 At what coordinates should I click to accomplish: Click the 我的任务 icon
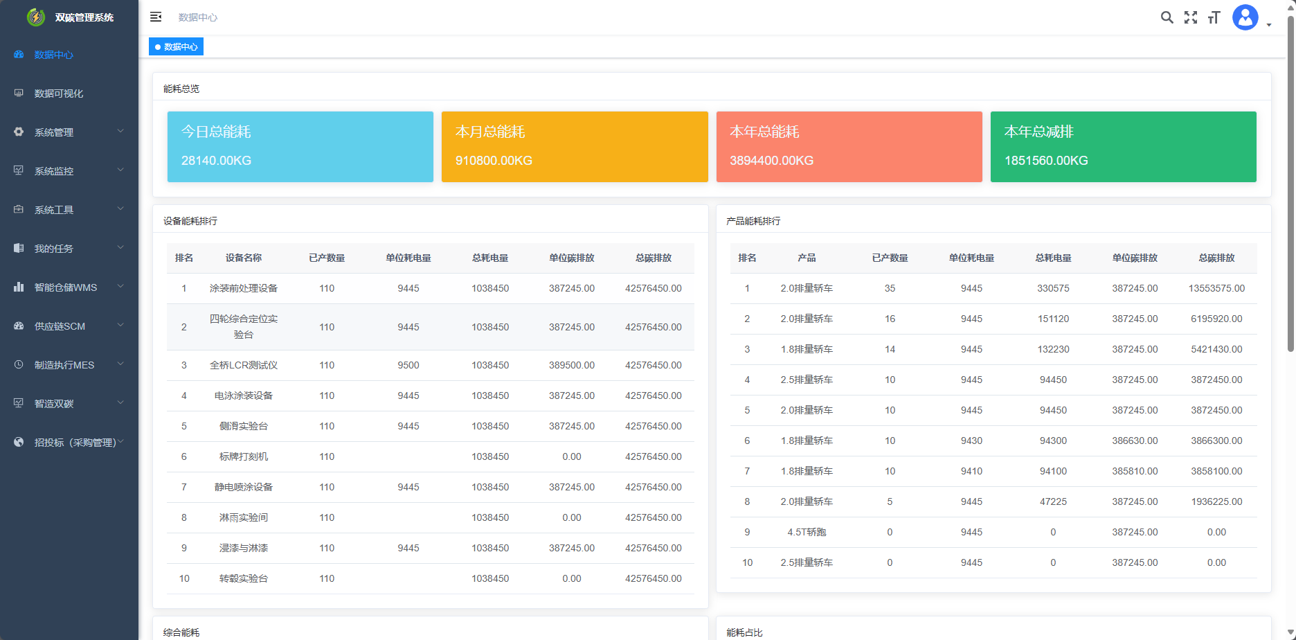pyautogui.click(x=19, y=249)
